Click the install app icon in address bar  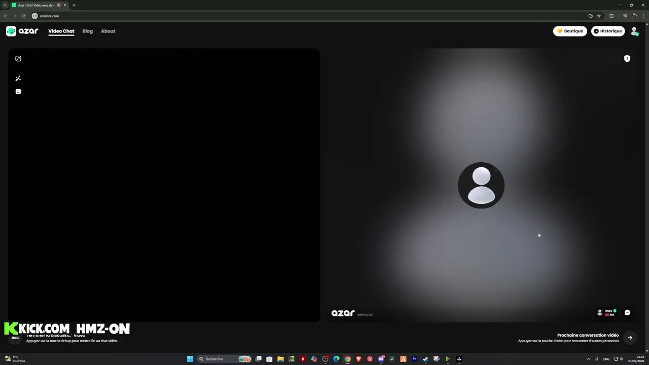(x=591, y=16)
